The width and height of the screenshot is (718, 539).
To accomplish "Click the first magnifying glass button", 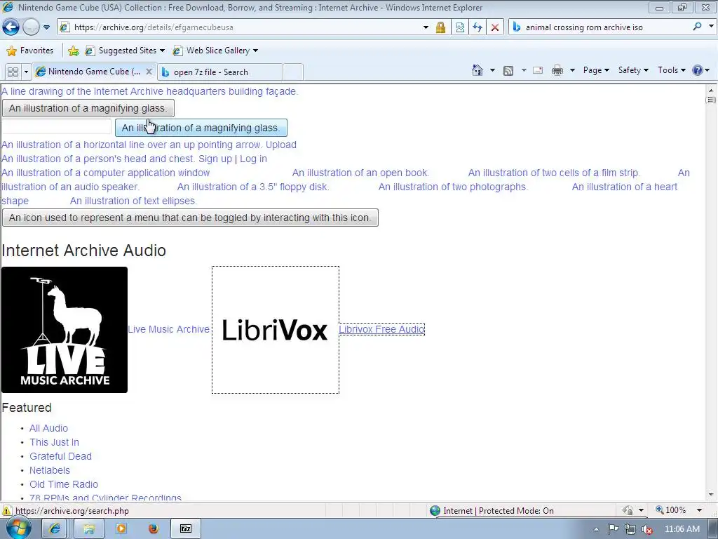I will click(88, 108).
